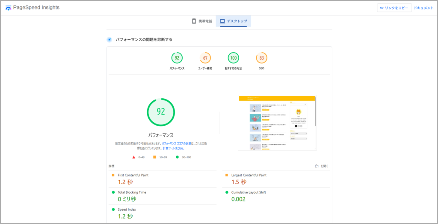Expand the Largest Contentful Paint metric

pyautogui.click(x=249, y=175)
